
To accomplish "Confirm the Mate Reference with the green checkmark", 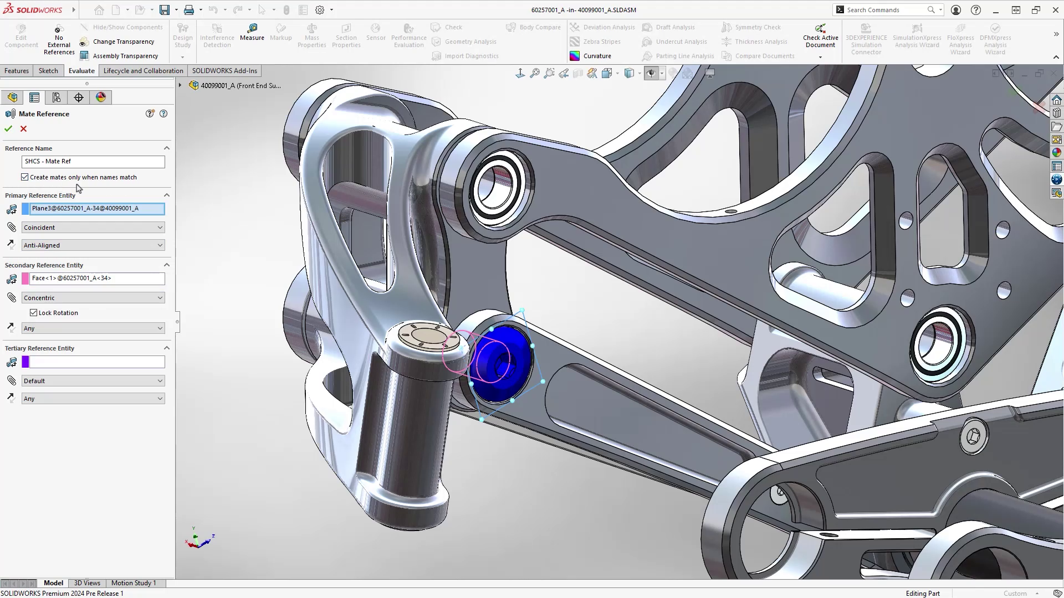I will [8, 128].
